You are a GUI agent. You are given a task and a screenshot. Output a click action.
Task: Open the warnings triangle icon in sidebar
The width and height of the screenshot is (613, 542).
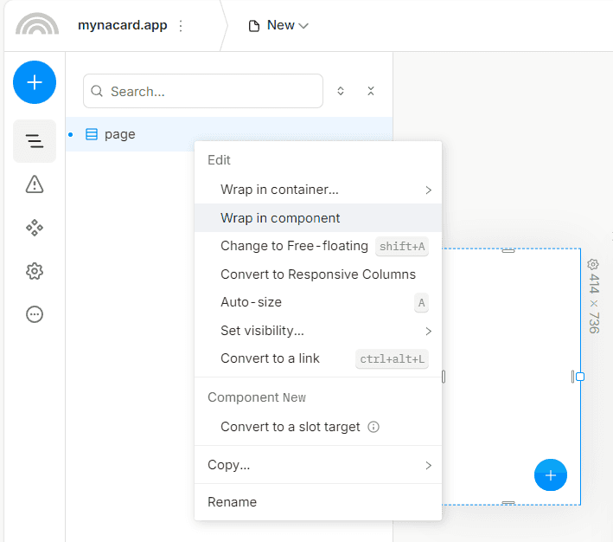click(35, 184)
